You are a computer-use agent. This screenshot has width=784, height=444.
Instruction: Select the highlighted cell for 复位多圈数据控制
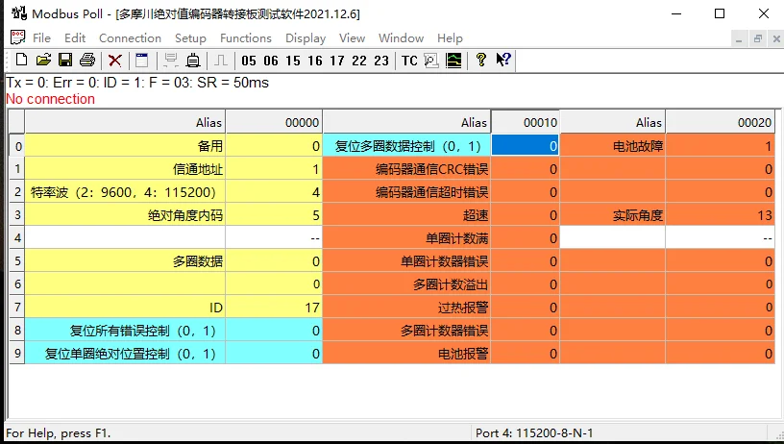525,146
